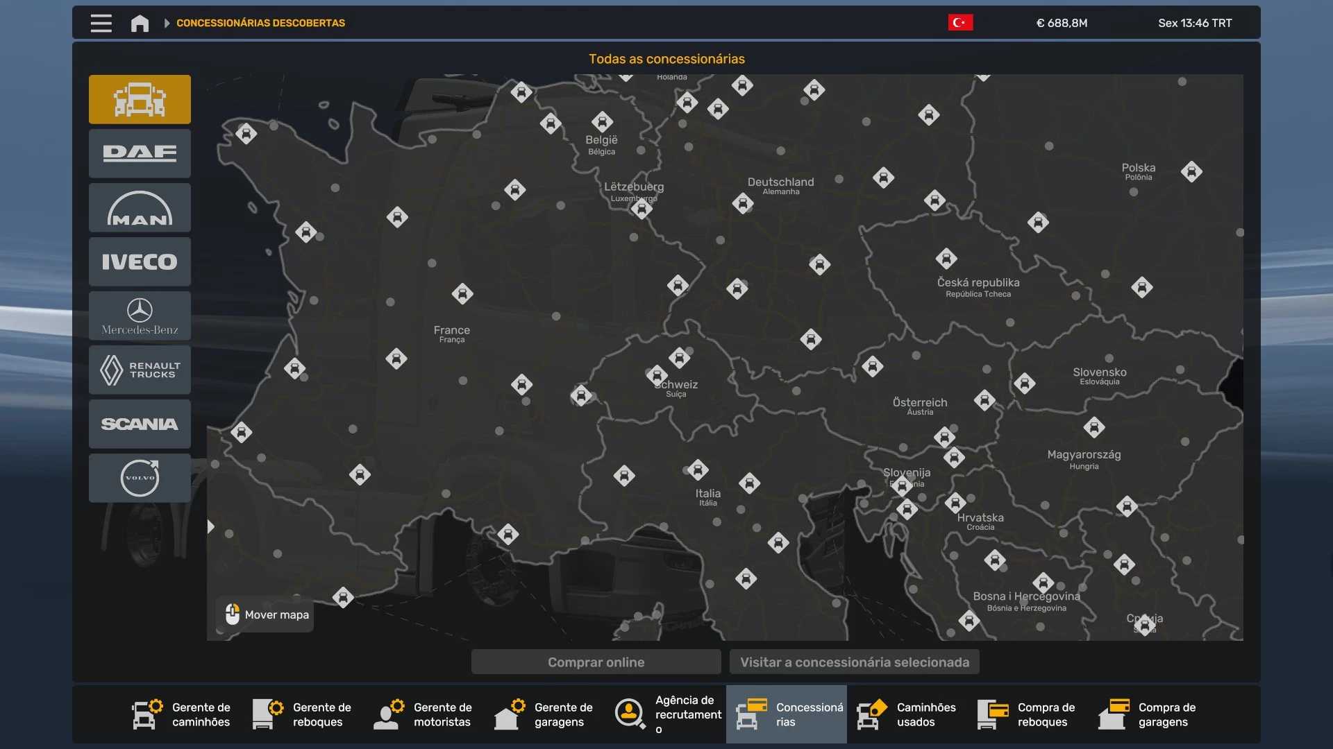This screenshot has width=1333, height=749.
Task: Open Agência de recrutamento section
Action: [666, 714]
